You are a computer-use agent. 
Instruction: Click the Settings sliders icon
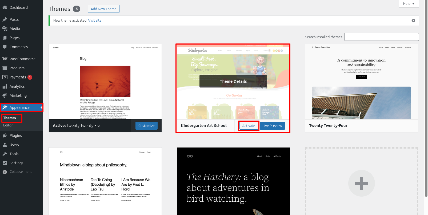[x=5, y=163]
